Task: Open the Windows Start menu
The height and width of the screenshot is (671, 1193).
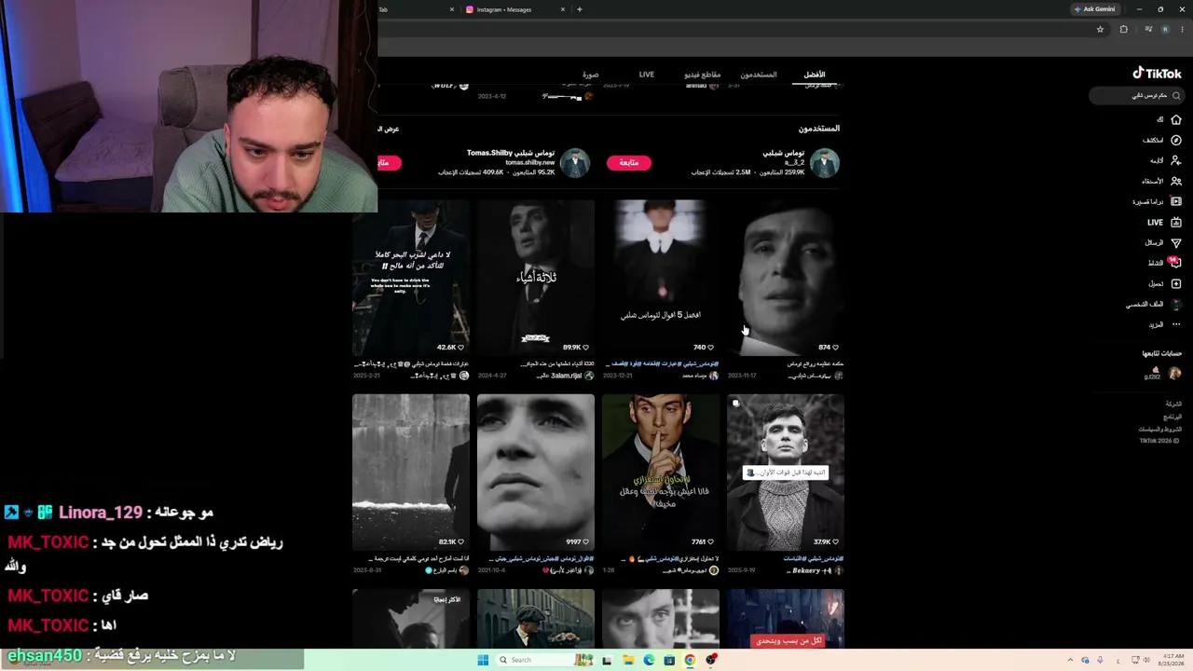Action: [x=483, y=660]
